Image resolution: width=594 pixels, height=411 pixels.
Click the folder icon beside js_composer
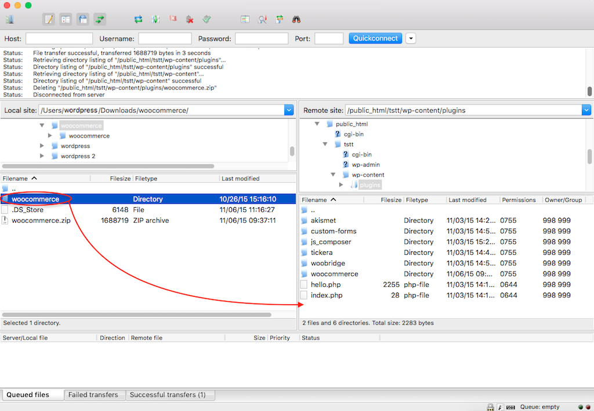click(304, 242)
